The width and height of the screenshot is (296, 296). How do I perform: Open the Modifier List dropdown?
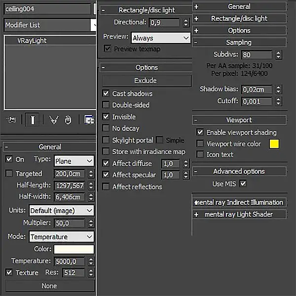coord(50,25)
